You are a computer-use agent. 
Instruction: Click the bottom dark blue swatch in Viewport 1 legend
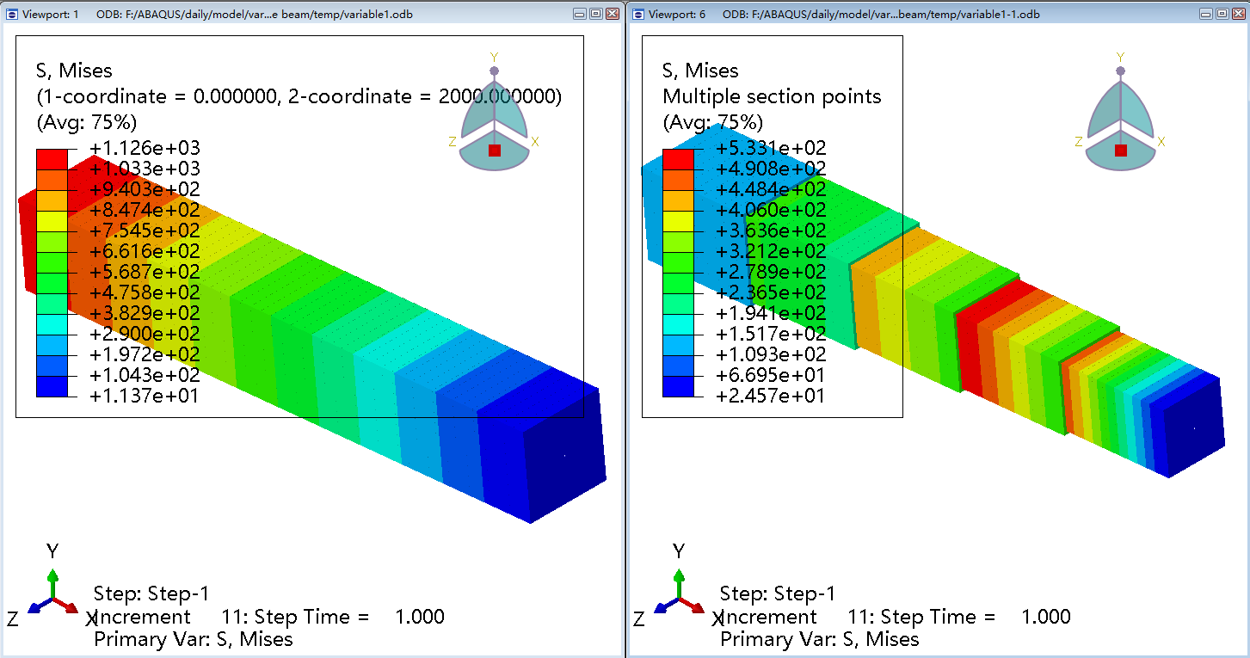point(51,386)
